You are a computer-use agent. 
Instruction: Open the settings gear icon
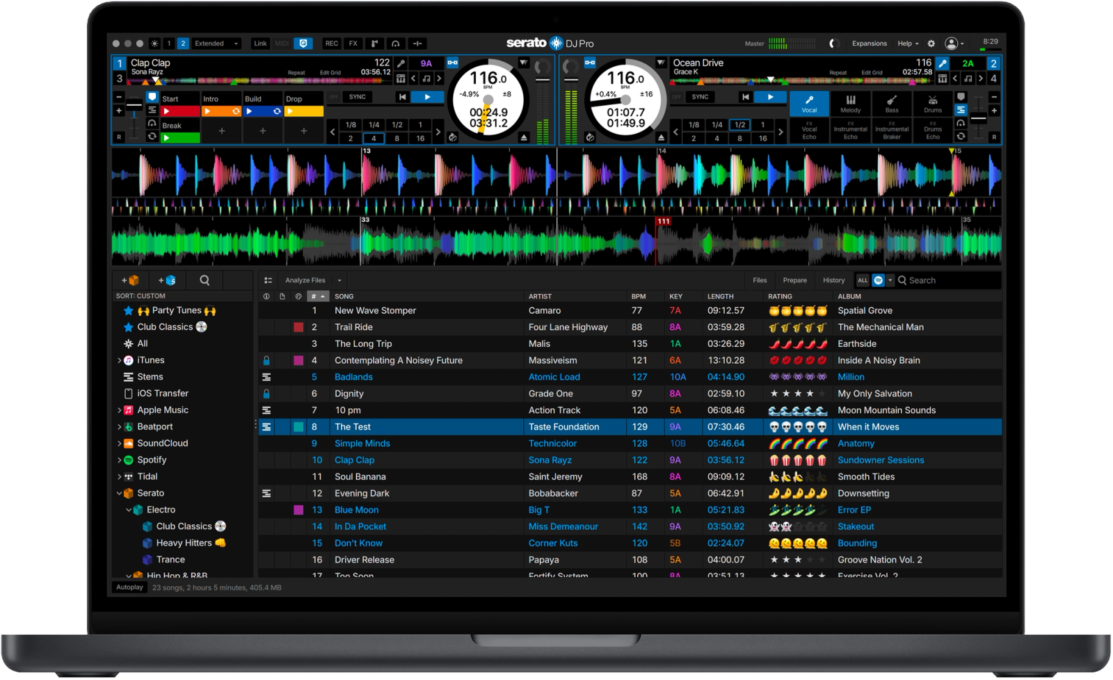931,43
